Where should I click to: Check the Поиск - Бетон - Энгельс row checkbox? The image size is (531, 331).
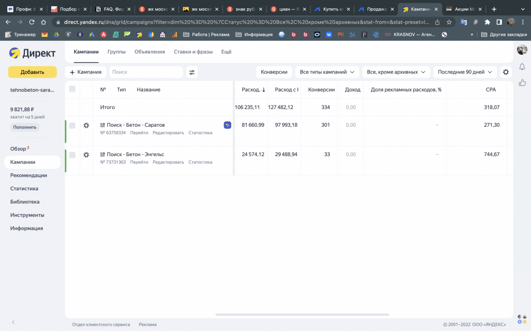coord(72,155)
